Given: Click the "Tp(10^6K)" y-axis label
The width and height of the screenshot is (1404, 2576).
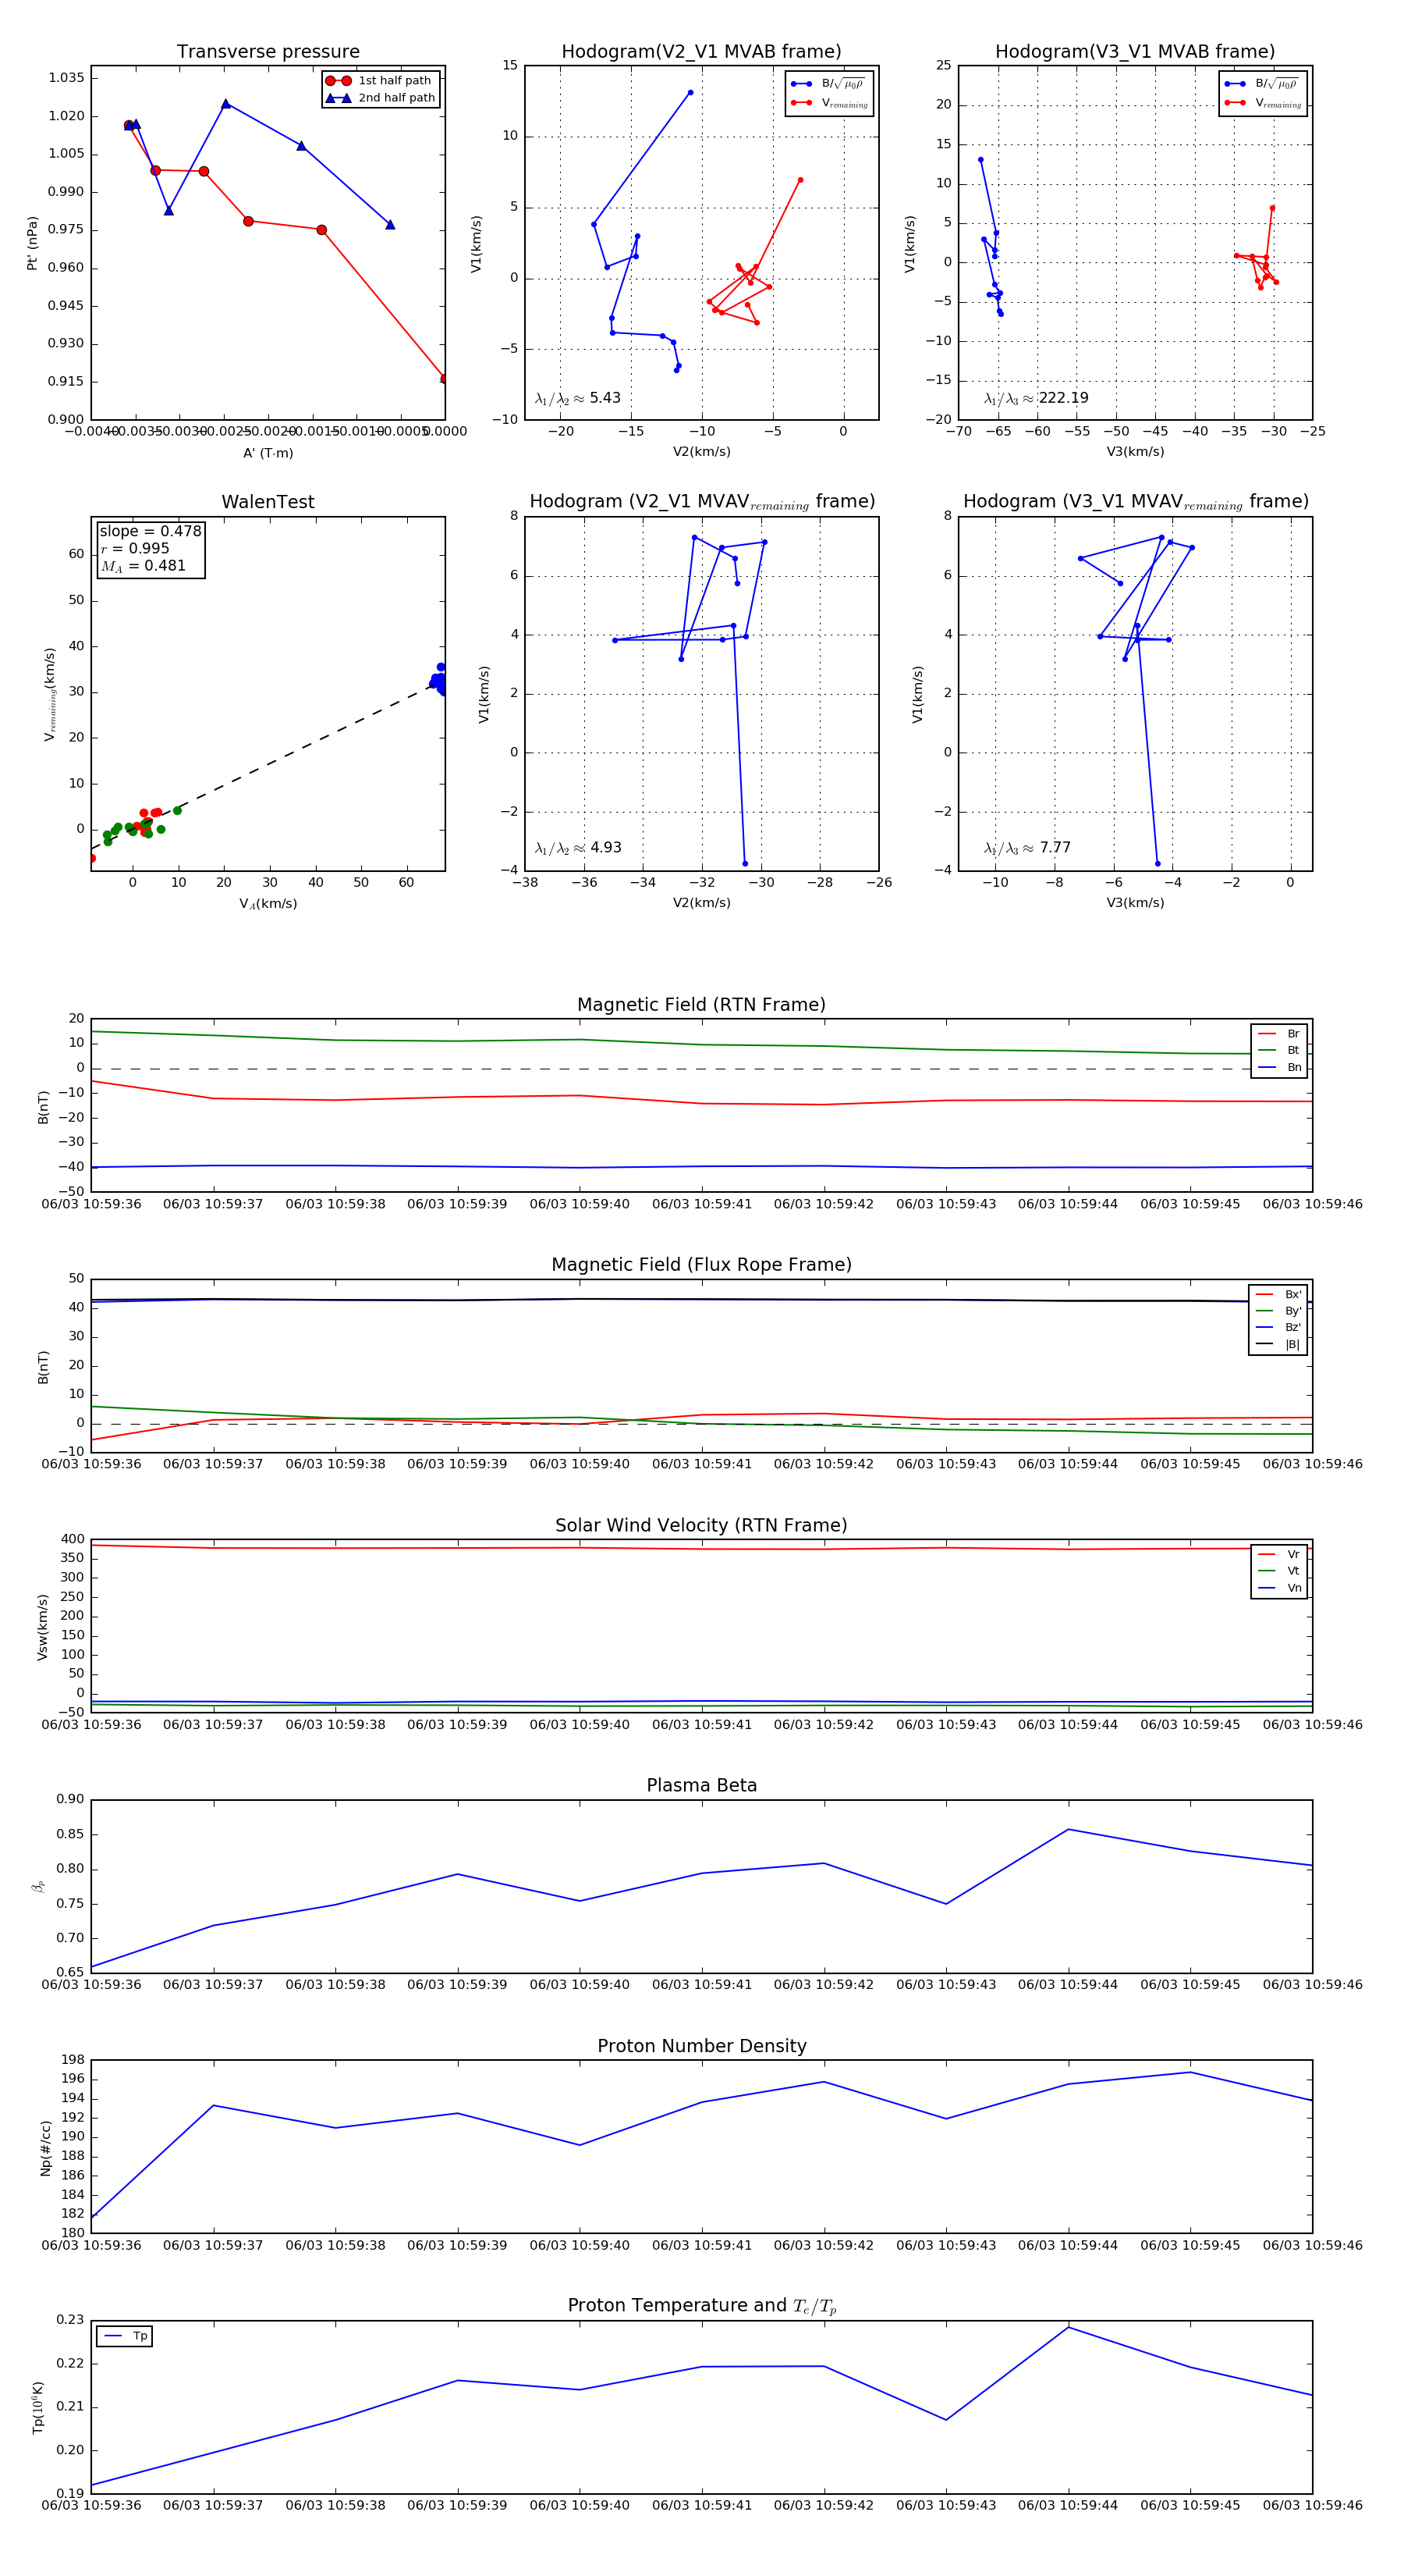Looking at the screenshot, I should click(x=39, y=2407).
